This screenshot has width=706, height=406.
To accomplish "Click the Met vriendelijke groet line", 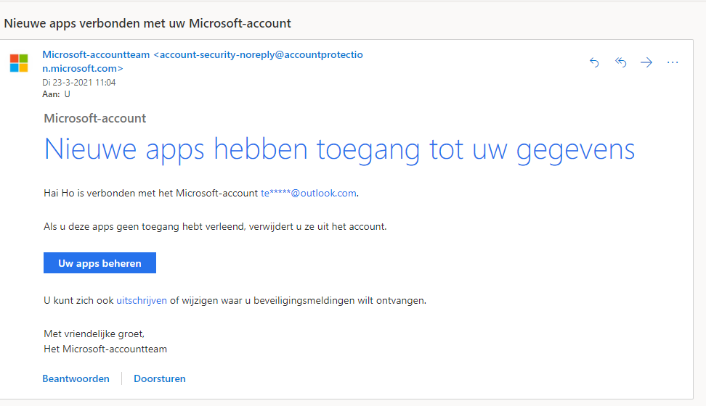I will pos(94,333).
